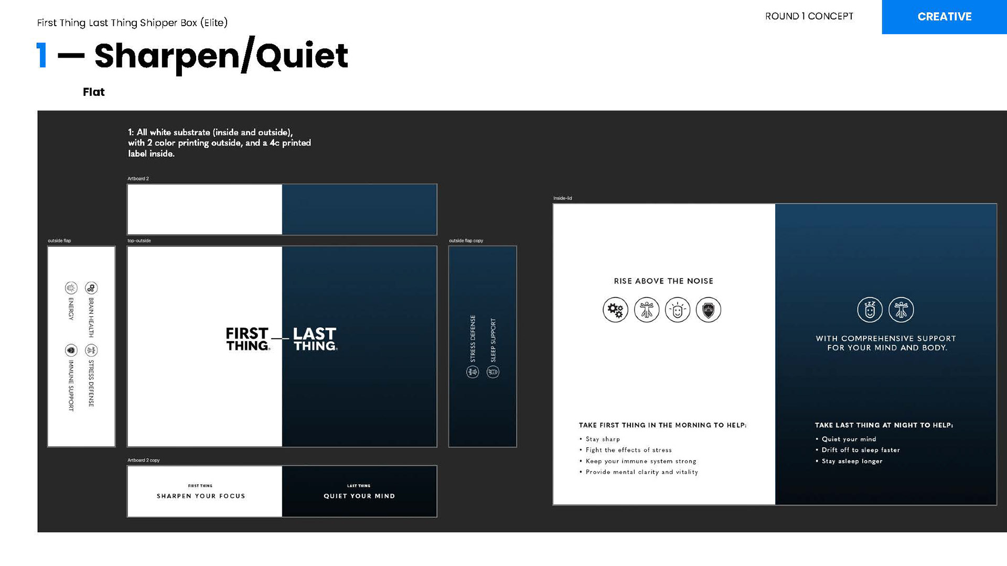Click the blue number 1 in the title
Screen dimensions: 1007x566
42,56
